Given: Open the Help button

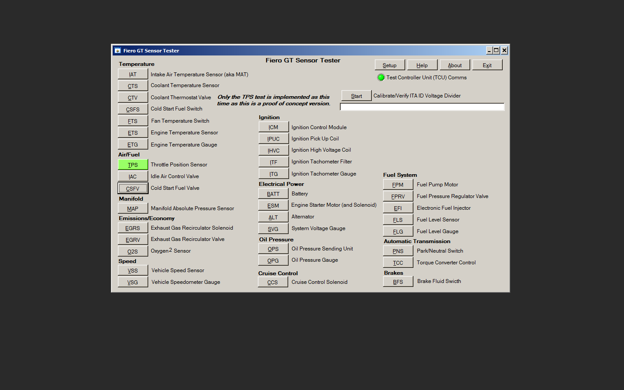Looking at the screenshot, I should 422,65.
